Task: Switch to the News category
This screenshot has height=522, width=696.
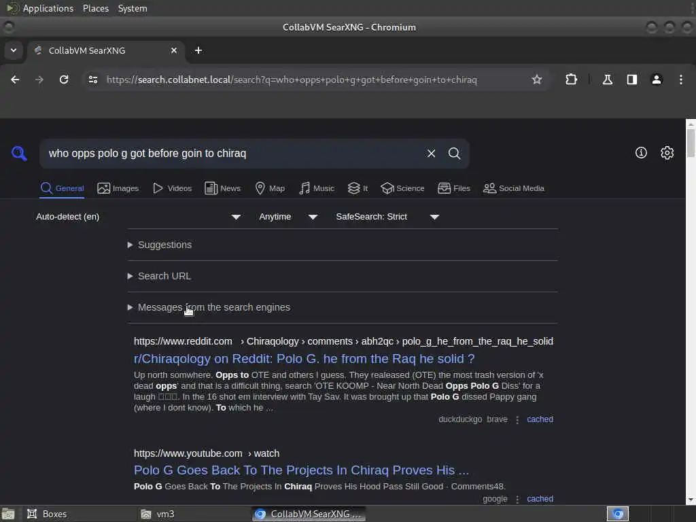Action: click(222, 188)
